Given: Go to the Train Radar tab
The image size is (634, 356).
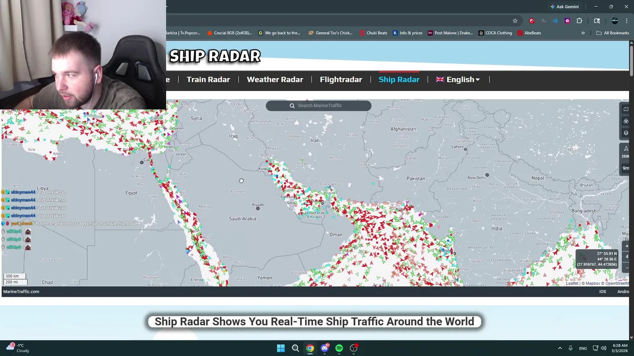Looking at the screenshot, I should tap(208, 80).
